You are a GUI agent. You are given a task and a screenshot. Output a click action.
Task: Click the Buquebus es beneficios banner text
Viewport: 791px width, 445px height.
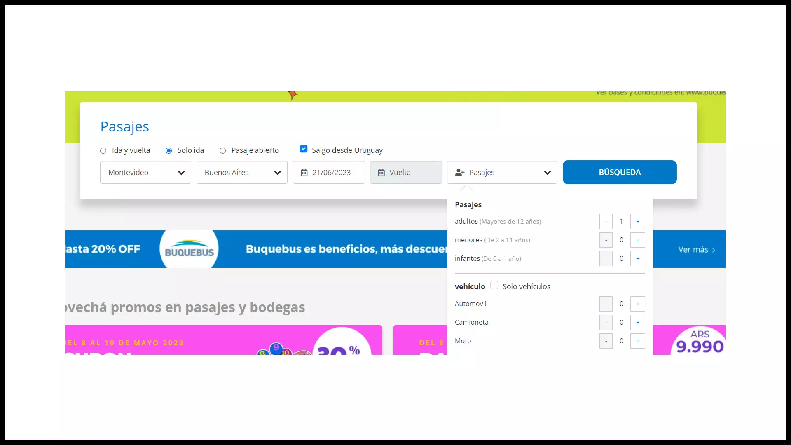click(x=346, y=249)
